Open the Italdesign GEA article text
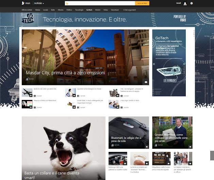This screenshot has height=180, width=214. tap(118, 168)
